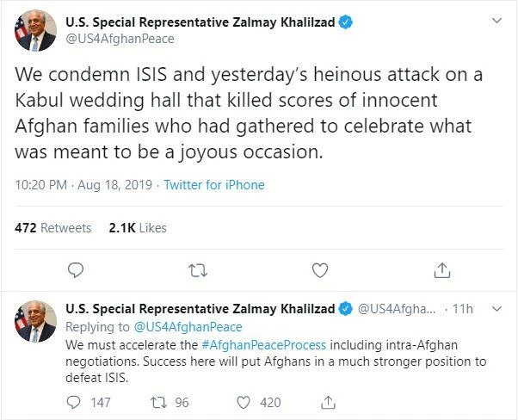Open the Twitter for iPhone source link
The image size is (518, 420).
[x=214, y=185]
